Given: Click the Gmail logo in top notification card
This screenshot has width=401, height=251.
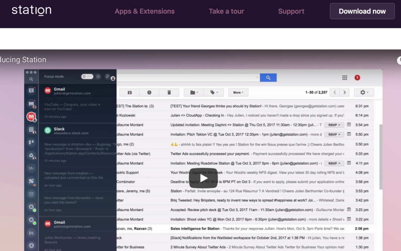Looking at the screenshot, I should click(48, 90).
